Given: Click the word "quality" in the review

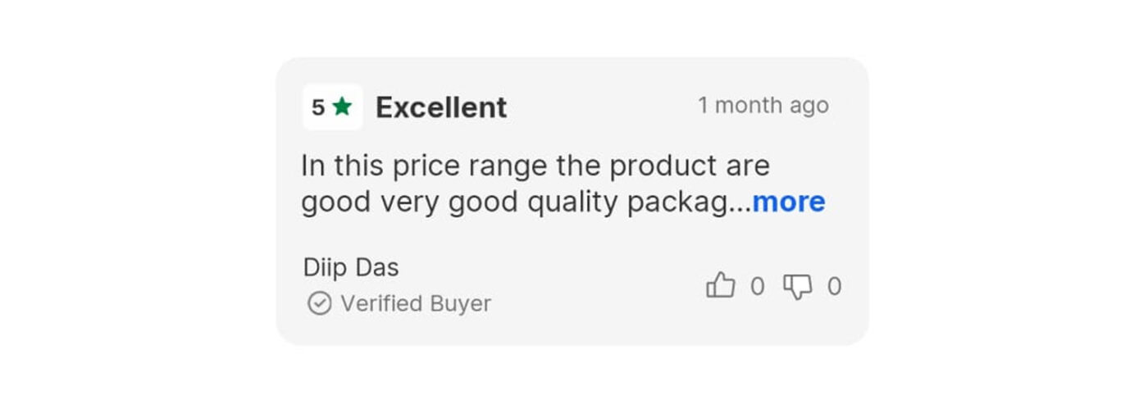Looking at the screenshot, I should tap(573, 202).
